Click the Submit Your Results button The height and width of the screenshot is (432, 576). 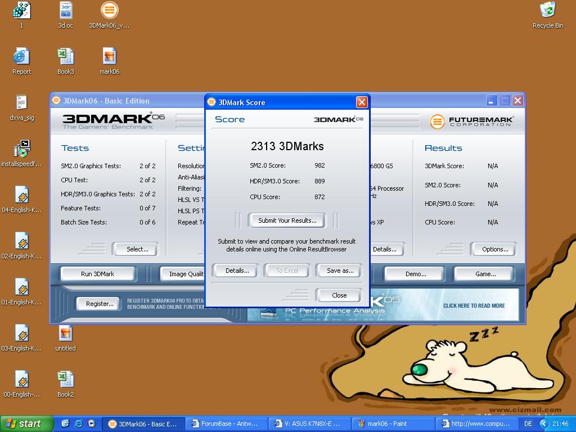287,220
